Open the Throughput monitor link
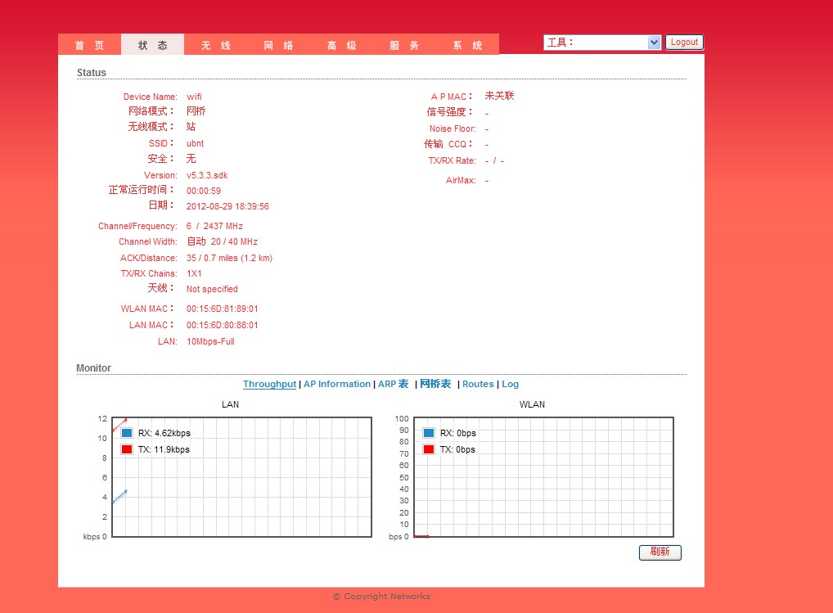The height and width of the screenshot is (613, 833). (269, 384)
